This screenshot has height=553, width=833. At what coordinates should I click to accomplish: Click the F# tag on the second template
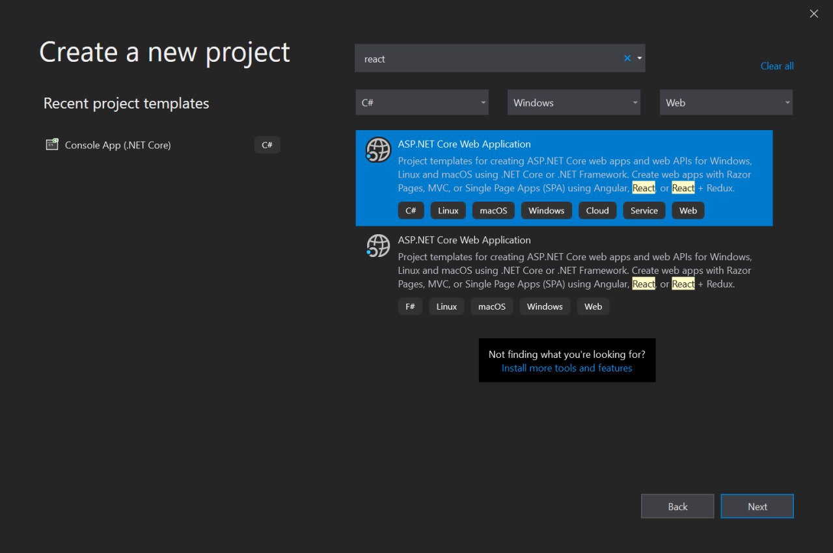(x=410, y=306)
